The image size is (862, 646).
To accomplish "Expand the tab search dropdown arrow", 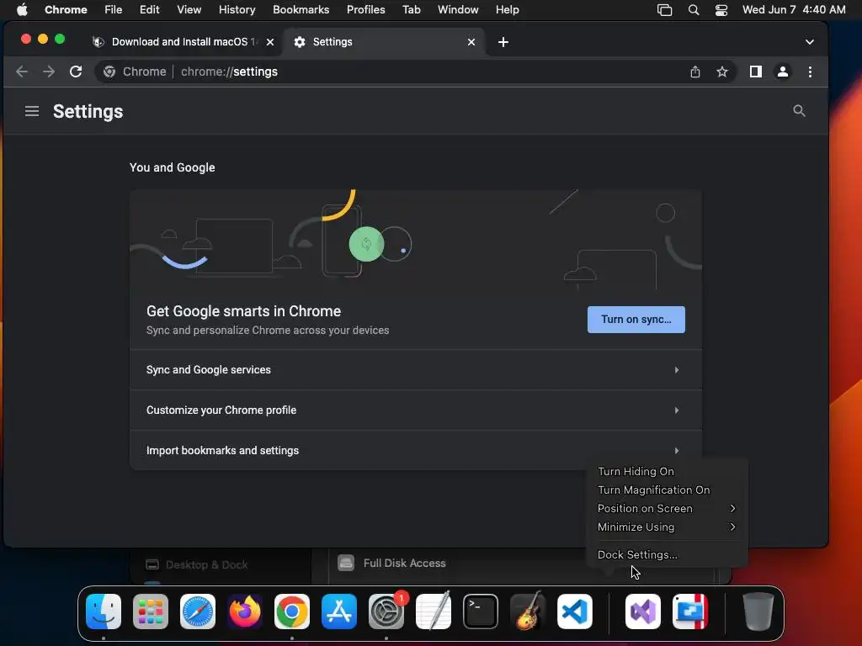I will (810, 42).
